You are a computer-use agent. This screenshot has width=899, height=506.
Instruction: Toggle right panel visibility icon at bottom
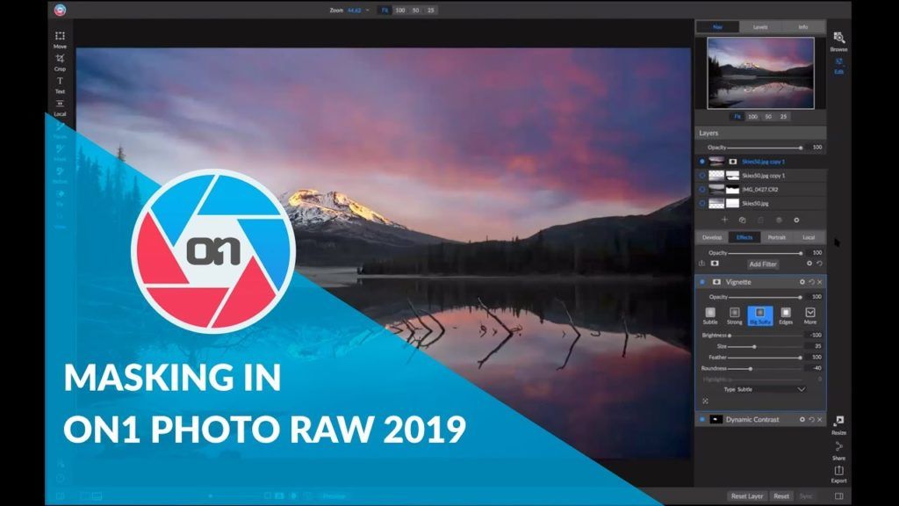[838, 496]
